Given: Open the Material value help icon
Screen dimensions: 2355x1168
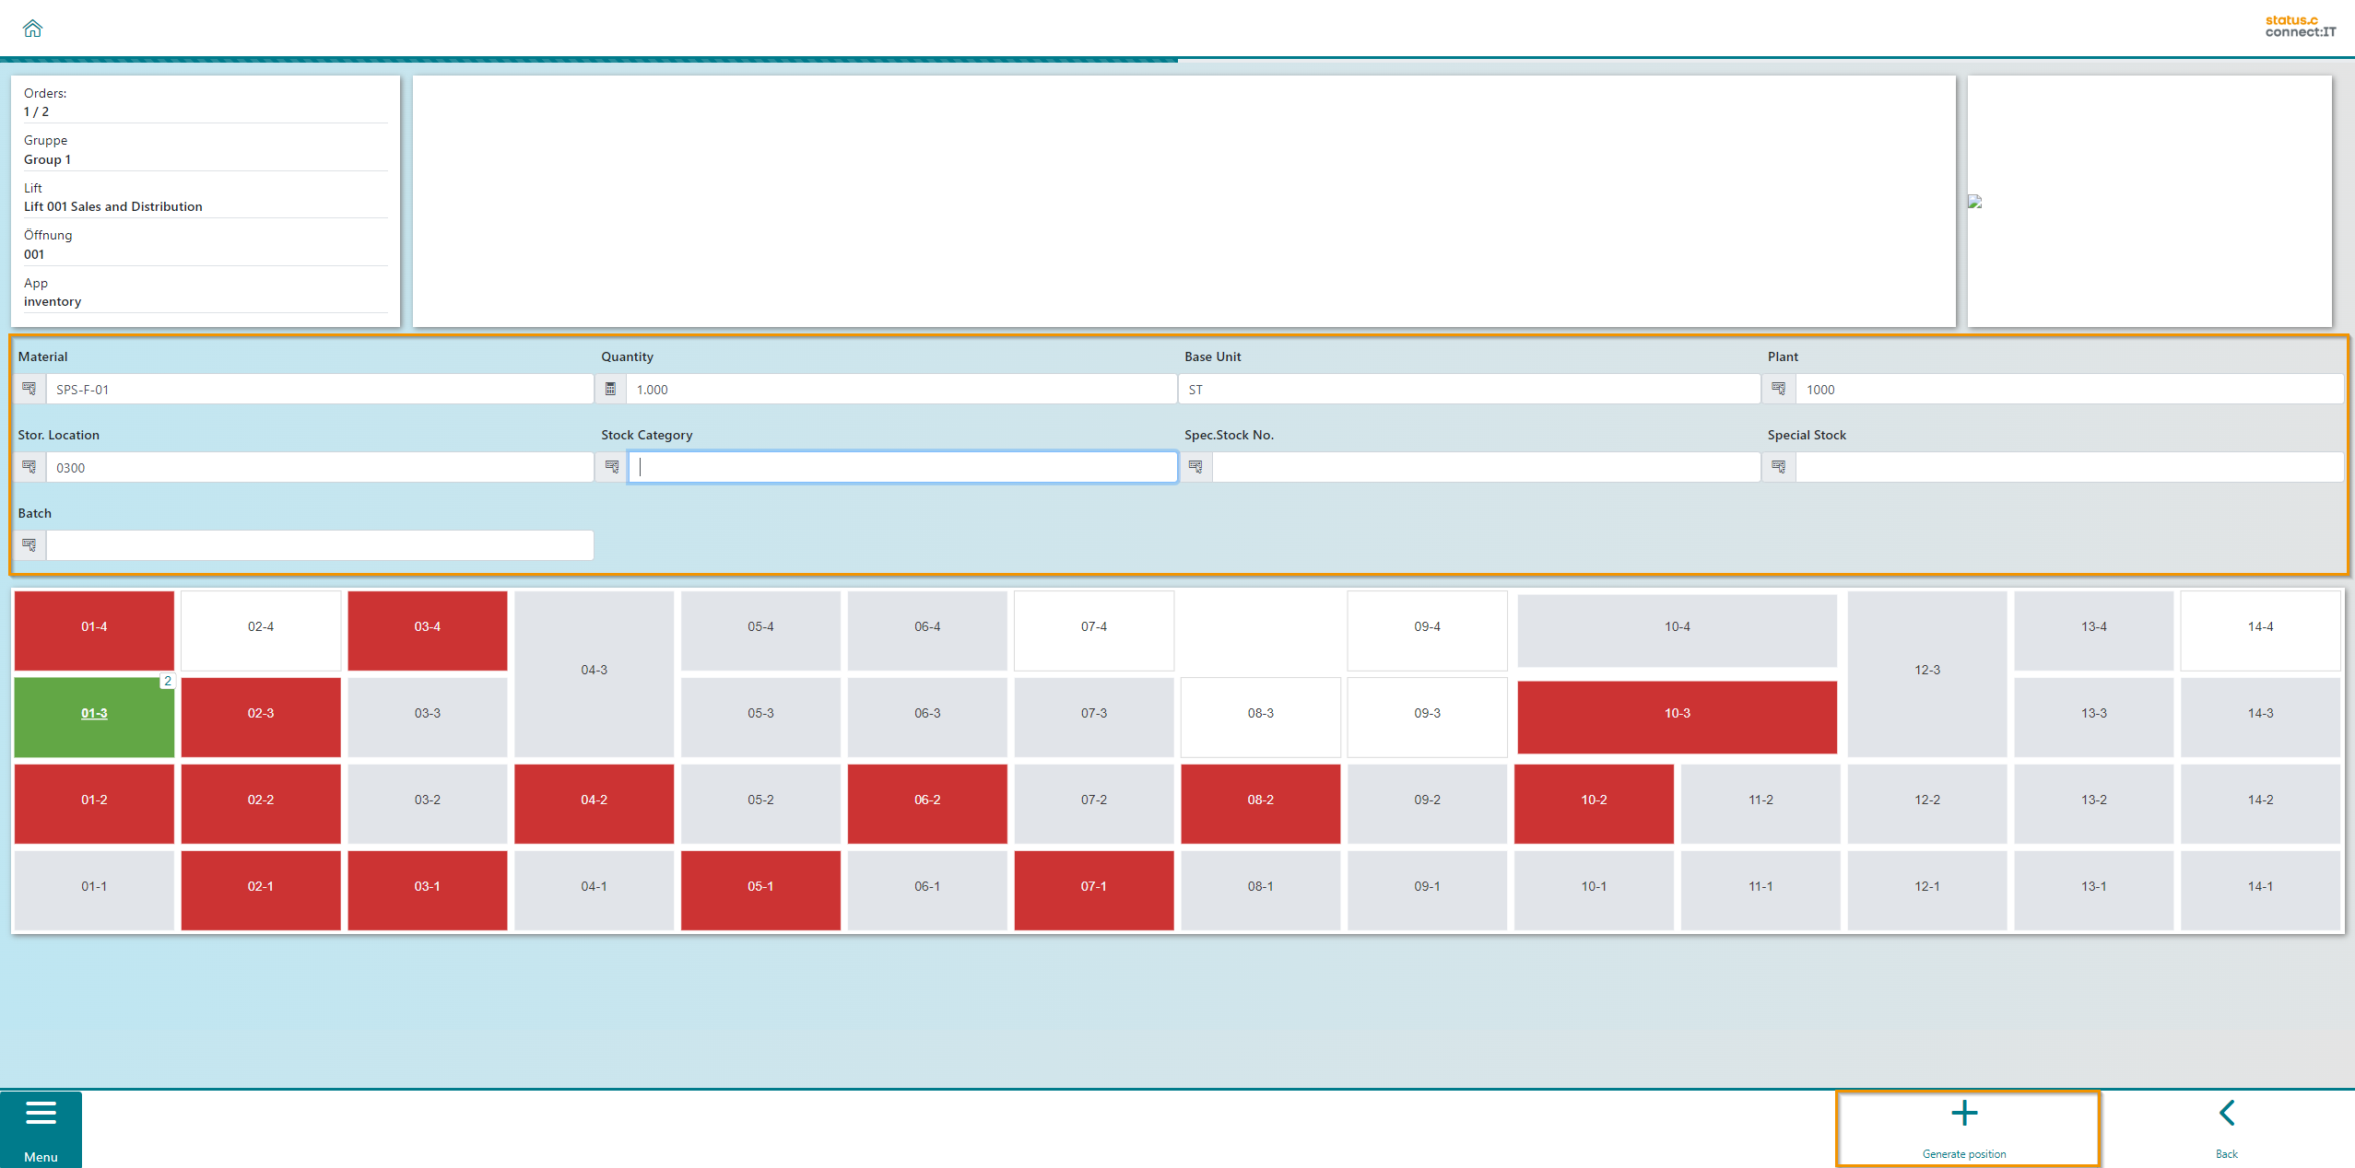Looking at the screenshot, I should pos(29,389).
